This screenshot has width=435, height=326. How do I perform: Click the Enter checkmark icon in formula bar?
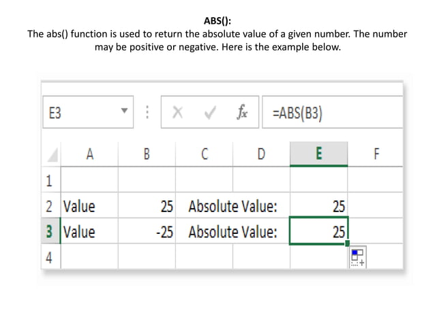point(210,113)
